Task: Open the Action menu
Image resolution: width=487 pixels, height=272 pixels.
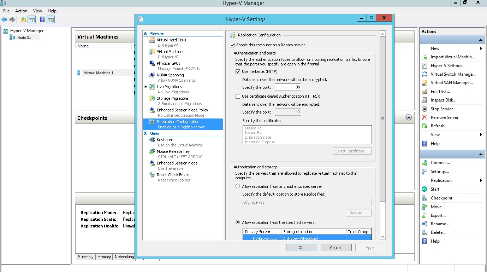Action: (21, 11)
